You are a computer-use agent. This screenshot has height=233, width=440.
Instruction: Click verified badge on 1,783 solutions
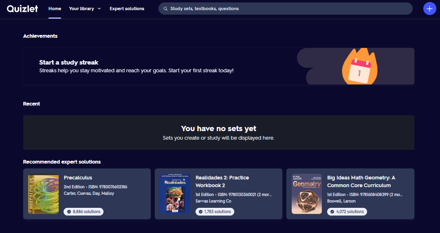coord(200,212)
